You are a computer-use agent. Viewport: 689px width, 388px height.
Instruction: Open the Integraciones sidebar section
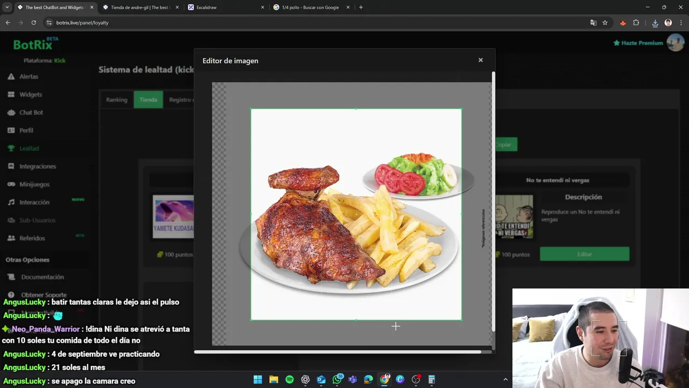pos(38,167)
